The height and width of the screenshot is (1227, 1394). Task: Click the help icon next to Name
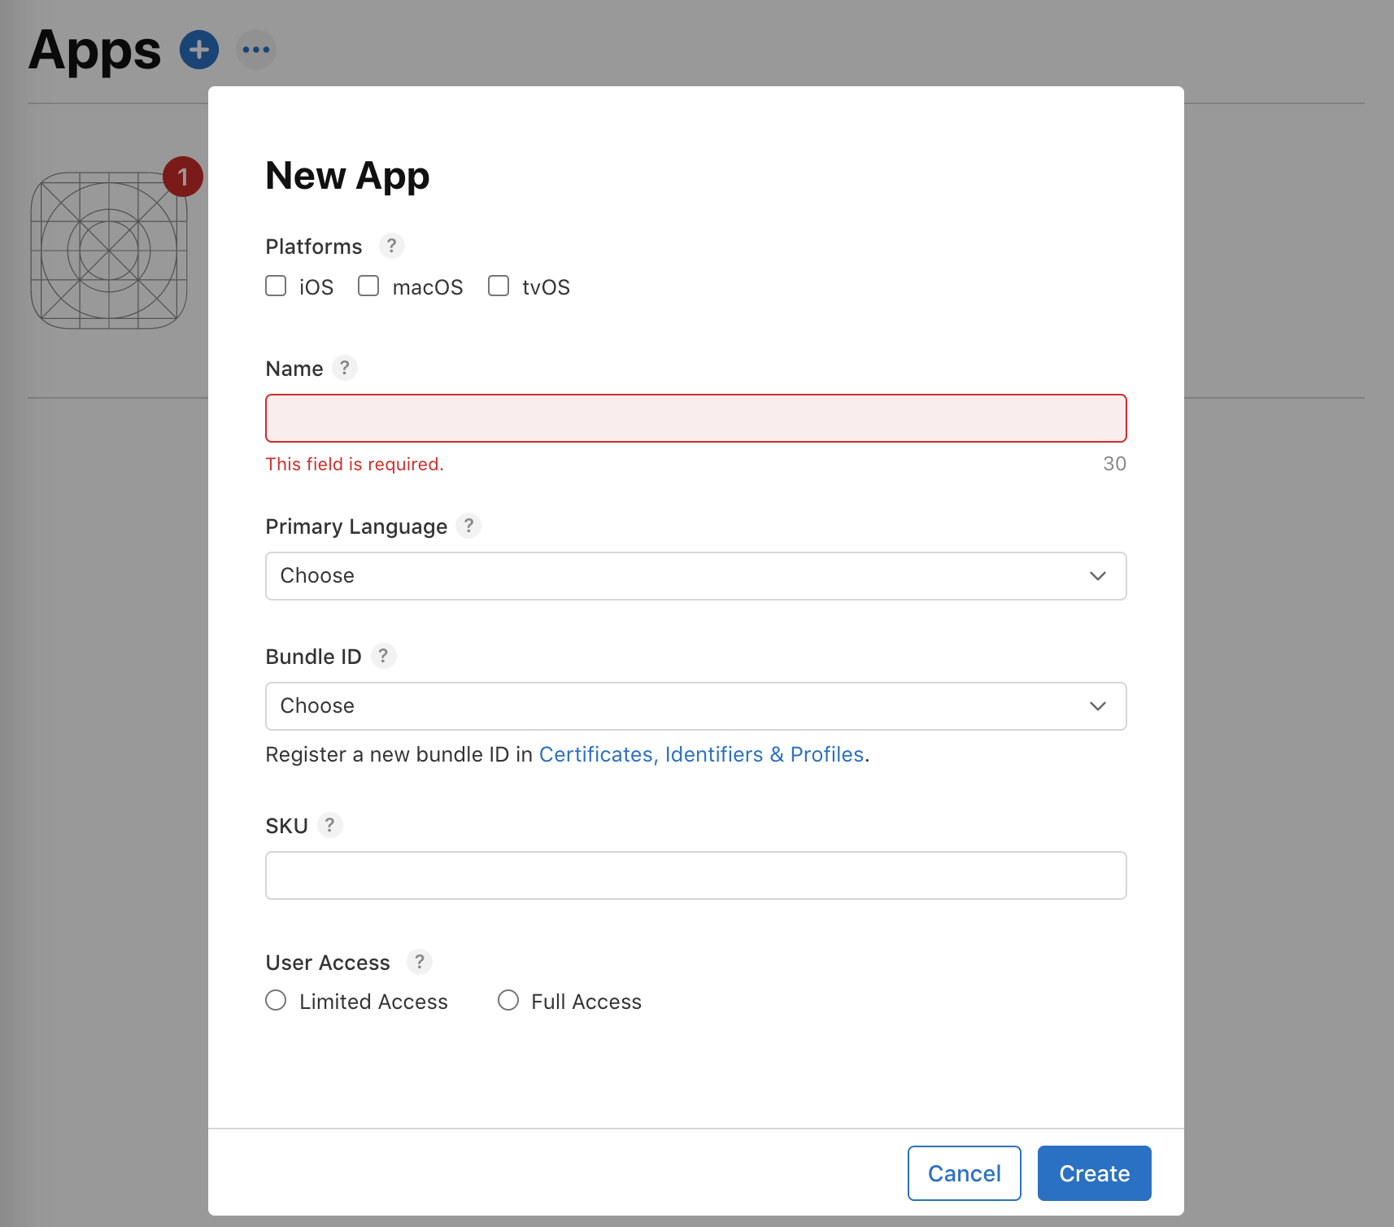coord(346,368)
